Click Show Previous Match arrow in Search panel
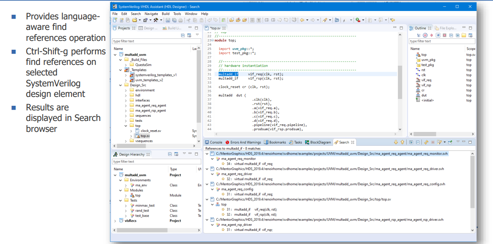This screenshot has width=493, height=244. 402,142
